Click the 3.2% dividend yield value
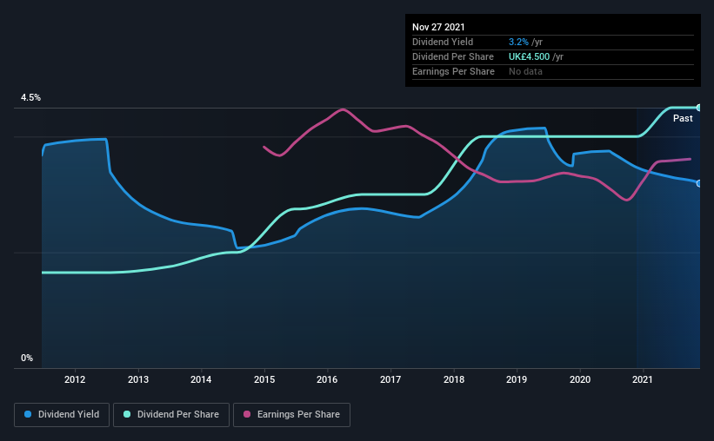 point(518,42)
